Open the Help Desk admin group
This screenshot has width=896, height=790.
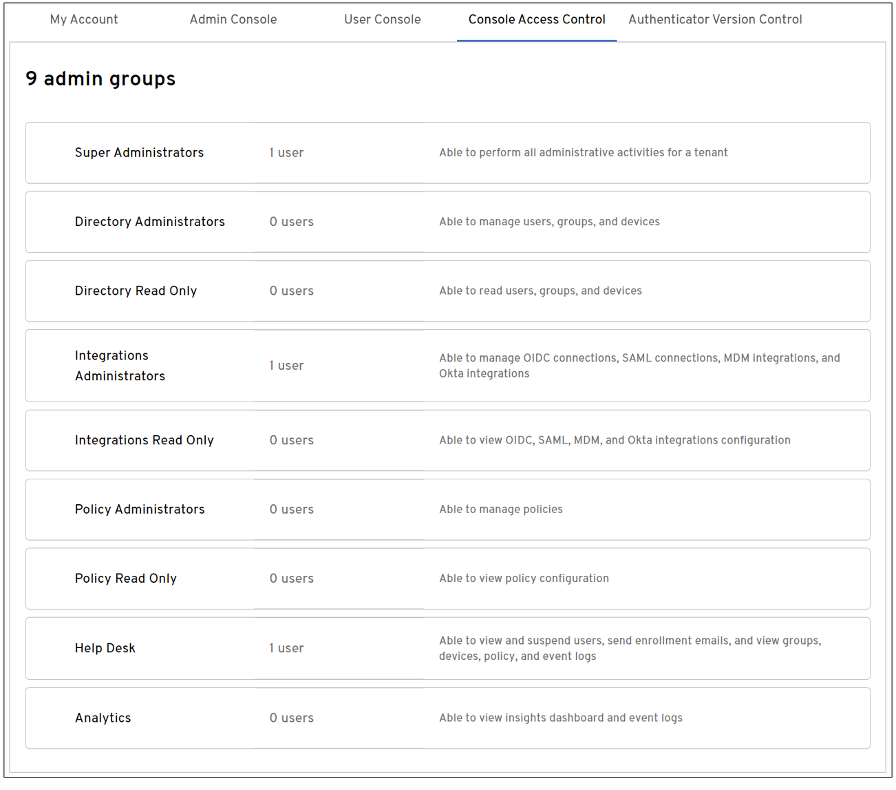tap(105, 648)
